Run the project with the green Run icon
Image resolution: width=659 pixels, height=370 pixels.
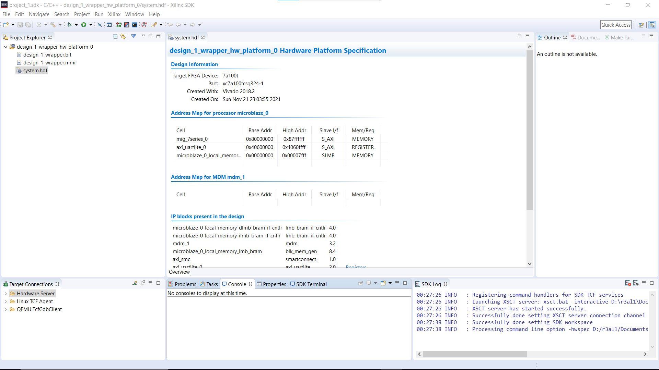pos(84,25)
